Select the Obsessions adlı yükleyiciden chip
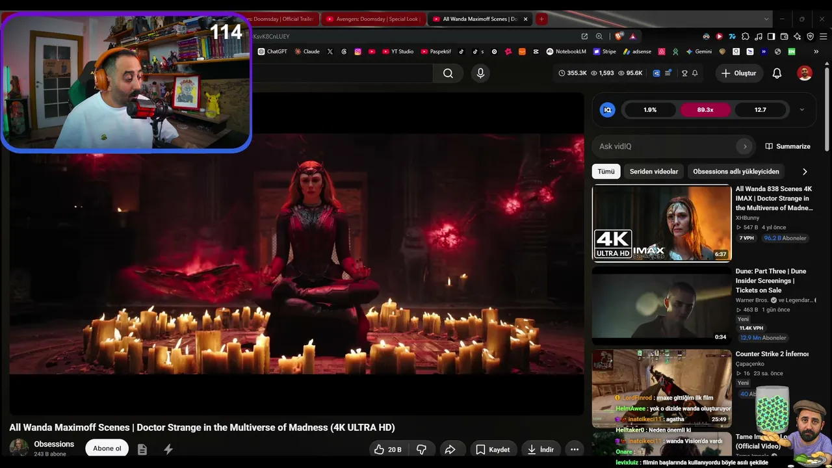The height and width of the screenshot is (468, 832). pos(736,172)
